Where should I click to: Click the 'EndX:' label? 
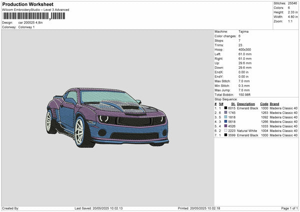219,72
